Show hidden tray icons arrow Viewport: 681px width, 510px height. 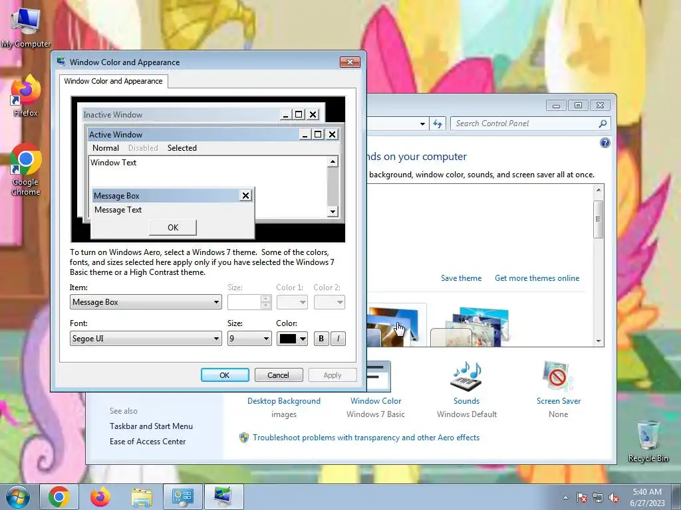(565, 497)
